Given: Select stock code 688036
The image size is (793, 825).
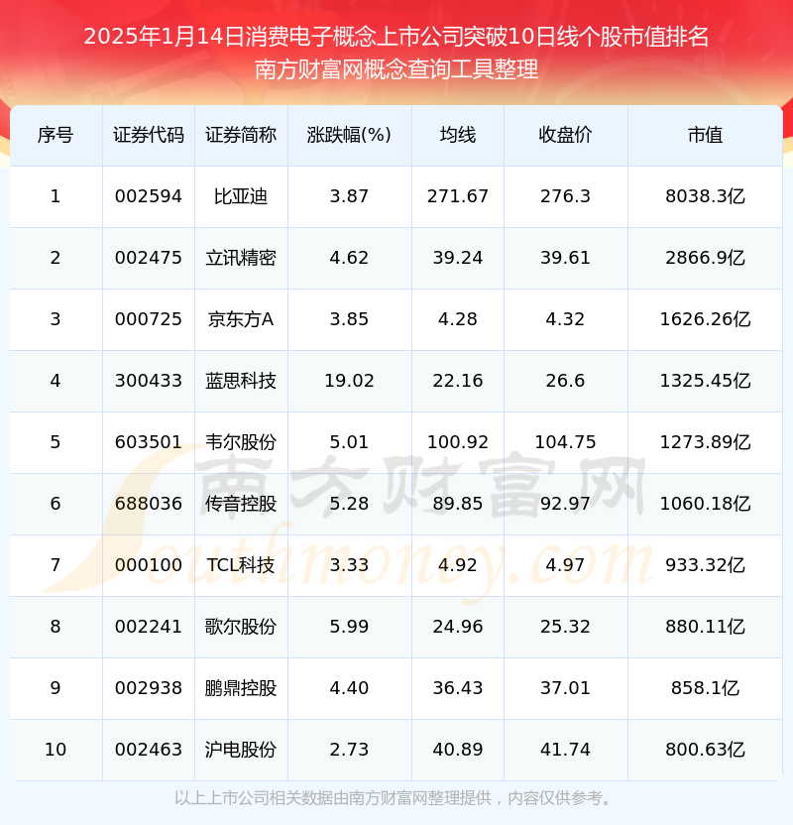Looking at the screenshot, I should coord(149,504).
